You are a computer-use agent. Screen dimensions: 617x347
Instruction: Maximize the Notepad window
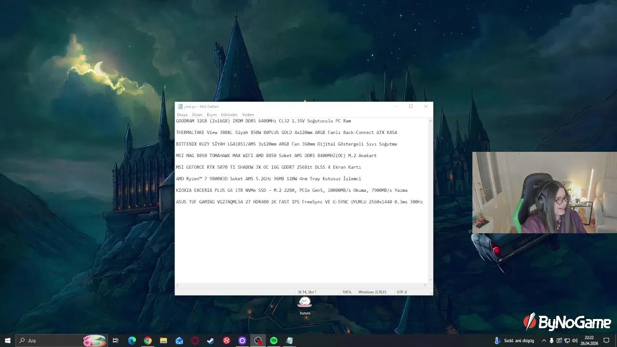[411, 107]
